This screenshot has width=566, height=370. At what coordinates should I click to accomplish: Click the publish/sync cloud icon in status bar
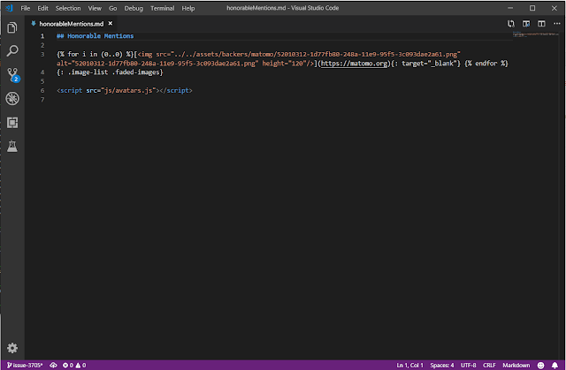[53, 366]
